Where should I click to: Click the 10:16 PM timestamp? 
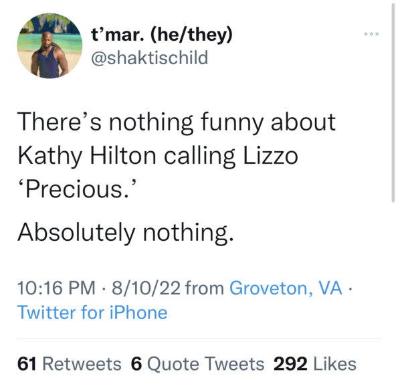(x=56, y=288)
